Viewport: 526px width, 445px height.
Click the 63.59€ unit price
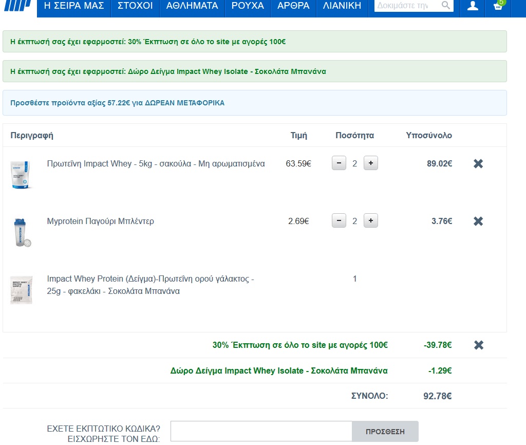[x=298, y=164]
